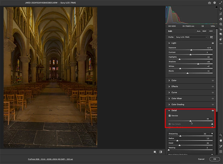Convert to black and white with B&W
The width and height of the screenshot is (223, 164).
pyautogui.click(x=204, y=31)
